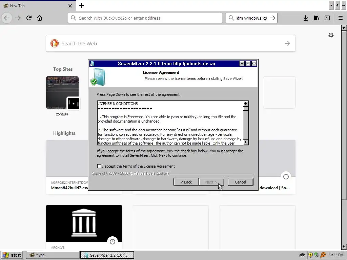This screenshot has width=347, height=260.
Task: Open the Archive highlight thumbnail
Action: pyautogui.click(x=84, y=223)
